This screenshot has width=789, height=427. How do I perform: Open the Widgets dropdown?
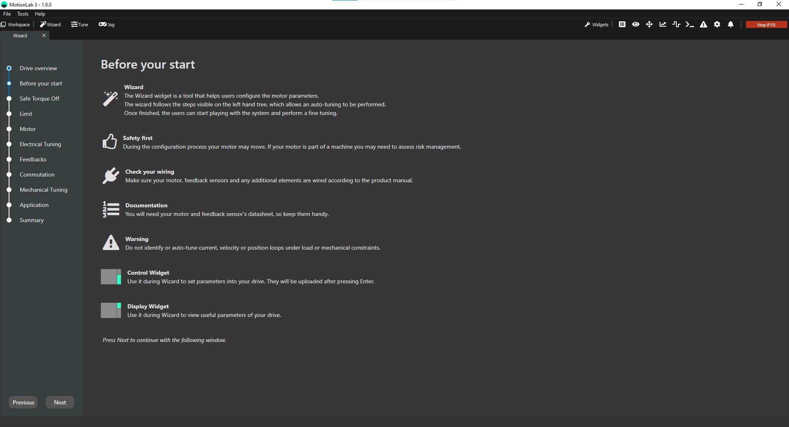point(597,25)
